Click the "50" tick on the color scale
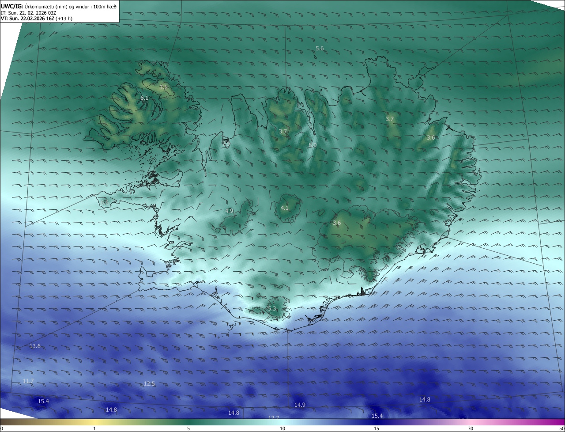 (561, 428)
